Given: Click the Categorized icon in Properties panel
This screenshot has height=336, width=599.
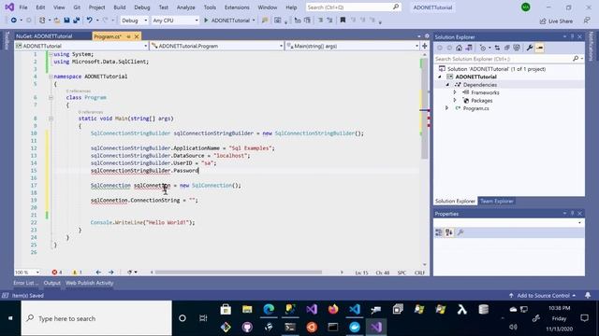Looking at the screenshot, I should 439,232.
